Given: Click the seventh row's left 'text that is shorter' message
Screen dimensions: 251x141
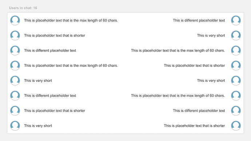Looking at the screenshot, I should [55, 110].
